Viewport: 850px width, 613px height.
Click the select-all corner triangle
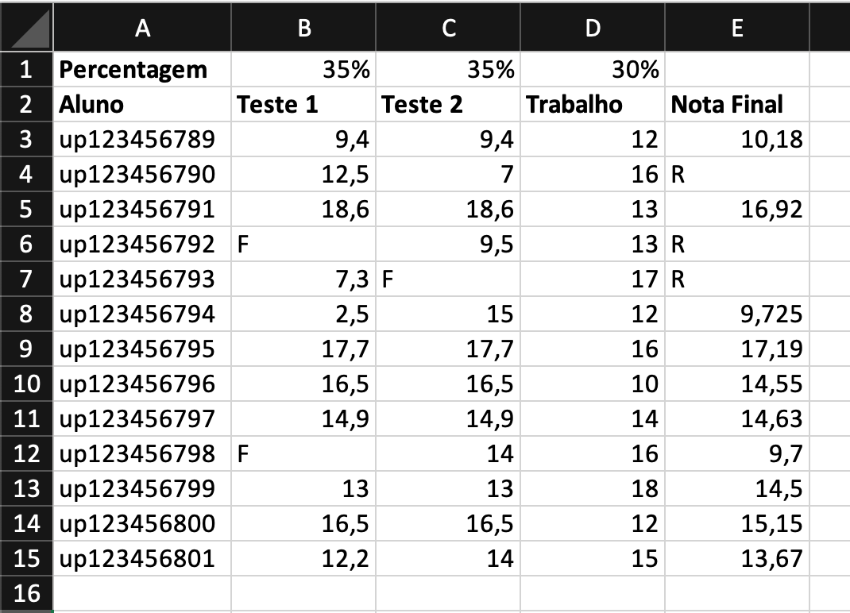point(27,27)
